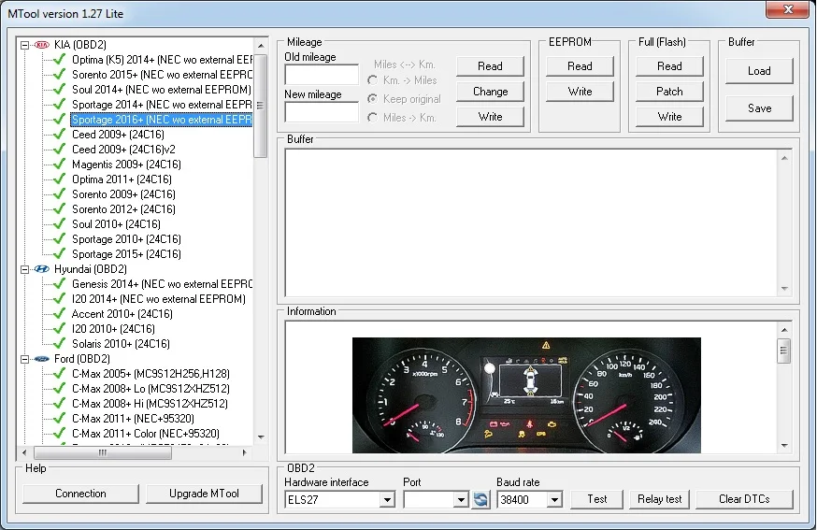Viewport: 817px width, 530px height.
Task: Click green checkmark beside Solaris 2010+
Action: click(x=60, y=344)
